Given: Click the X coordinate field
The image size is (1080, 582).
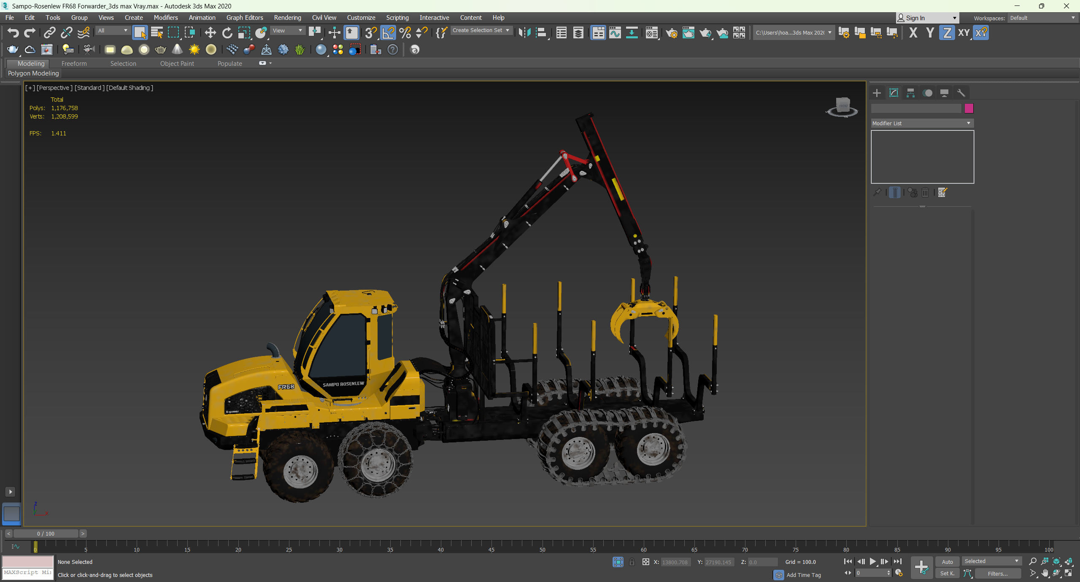Looking at the screenshot, I should tap(675, 562).
